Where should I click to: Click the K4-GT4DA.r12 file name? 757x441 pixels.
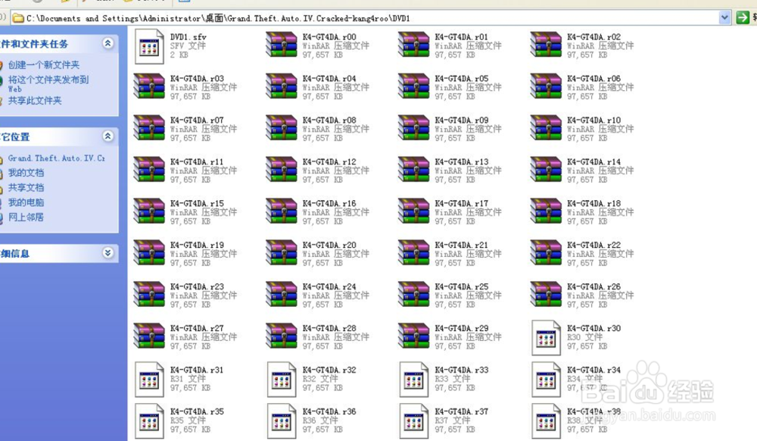pyautogui.click(x=329, y=161)
